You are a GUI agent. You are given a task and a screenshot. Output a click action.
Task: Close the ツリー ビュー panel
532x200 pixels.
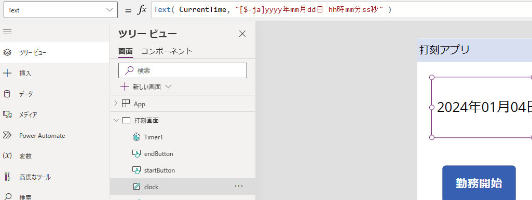point(242,34)
